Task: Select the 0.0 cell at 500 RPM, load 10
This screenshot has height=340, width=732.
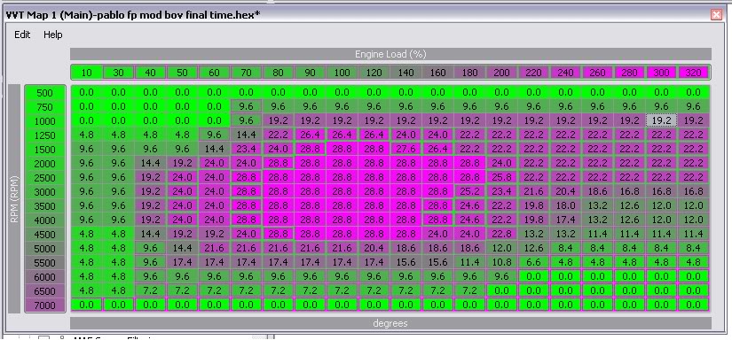Action: click(86, 92)
